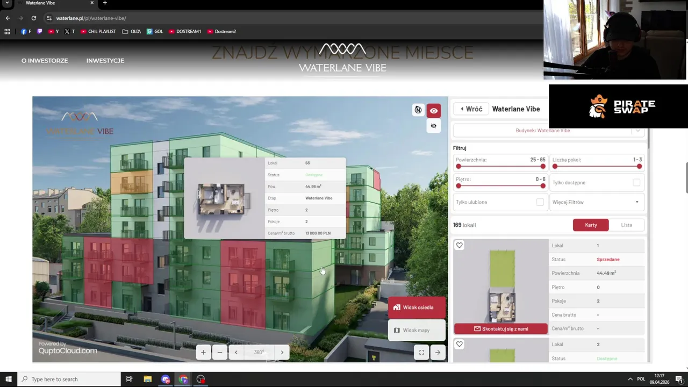The width and height of the screenshot is (688, 387).
Task: Go back with the Wróć button
Action: click(471, 109)
